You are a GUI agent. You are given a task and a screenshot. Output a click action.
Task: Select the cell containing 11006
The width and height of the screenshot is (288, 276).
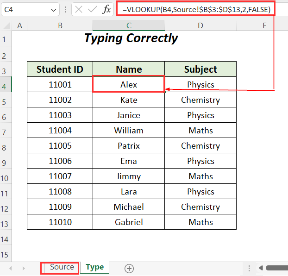[60, 161]
